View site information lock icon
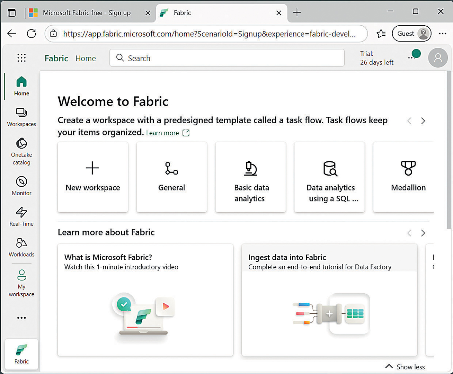The height and width of the screenshot is (374, 453). coord(53,34)
